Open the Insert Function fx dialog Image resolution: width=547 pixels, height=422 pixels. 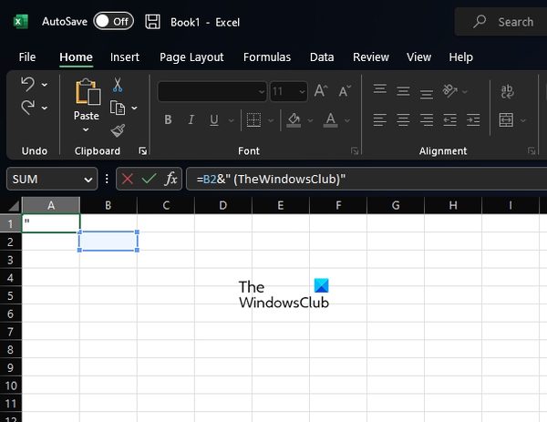(170, 180)
